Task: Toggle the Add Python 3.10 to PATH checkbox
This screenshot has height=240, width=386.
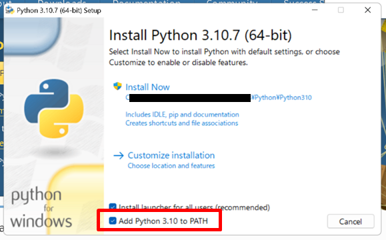Action: click(113, 221)
